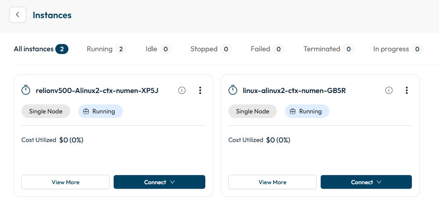Click the timer icon beside relionv500-Alinux2-ctx-numen-XP5J

[26, 90]
